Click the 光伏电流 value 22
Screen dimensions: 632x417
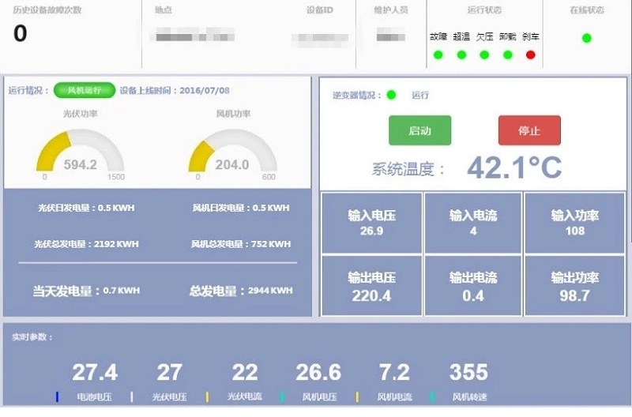[x=245, y=372]
